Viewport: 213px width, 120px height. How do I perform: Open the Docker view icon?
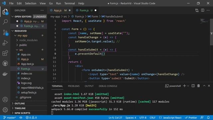5,74
